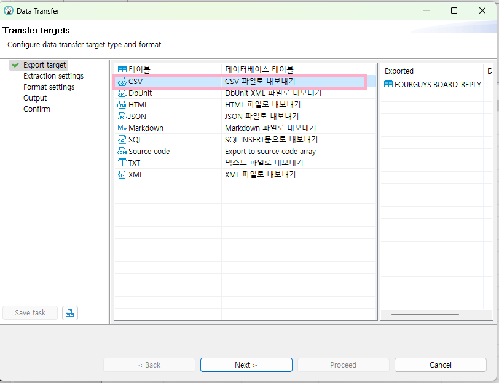Click the Back button
This screenshot has height=383, width=499.
pyautogui.click(x=149, y=365)
